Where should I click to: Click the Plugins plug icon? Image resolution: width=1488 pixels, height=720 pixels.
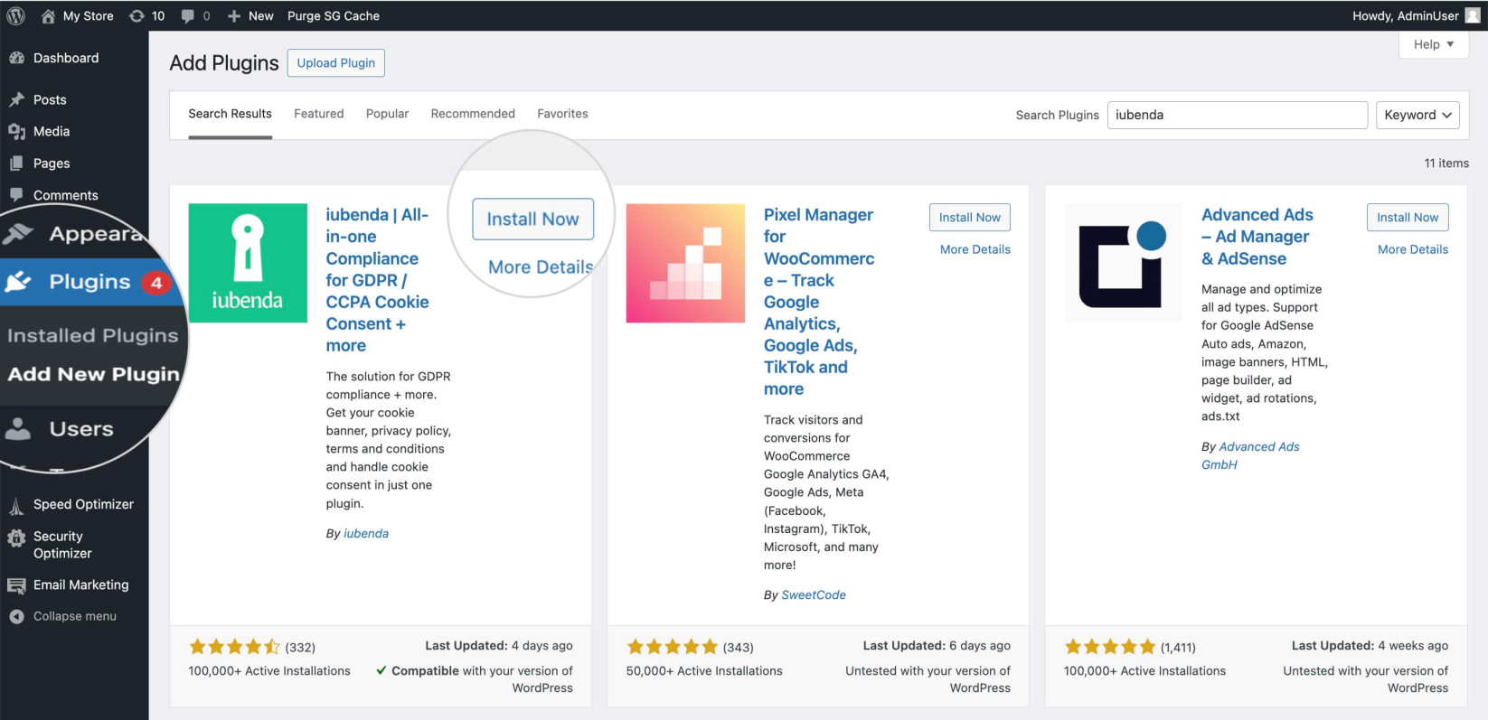pos(19,282)
